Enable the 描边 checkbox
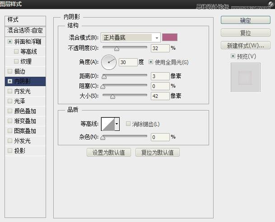The width and height of the screenshot is (275, 222). pyautogui.click(x=10, y=71)
